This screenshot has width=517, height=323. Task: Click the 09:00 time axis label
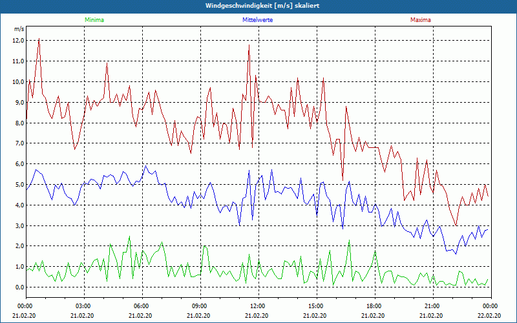click(200, 306)
